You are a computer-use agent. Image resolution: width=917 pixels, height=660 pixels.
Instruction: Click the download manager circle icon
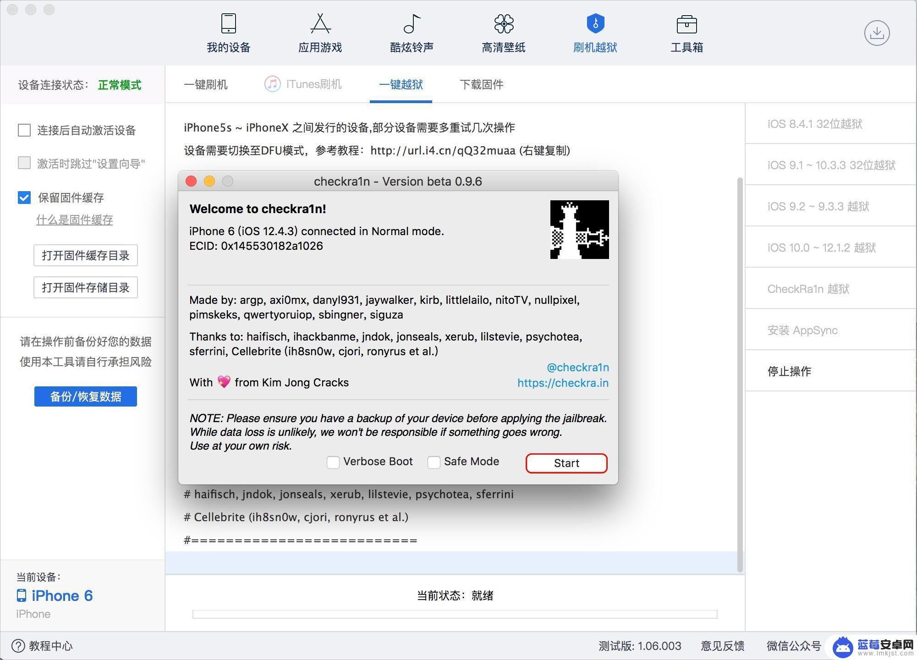tap(877, 33)
